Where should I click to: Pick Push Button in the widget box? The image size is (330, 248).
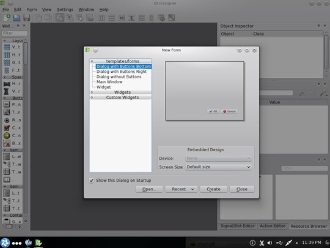point(12,104)
